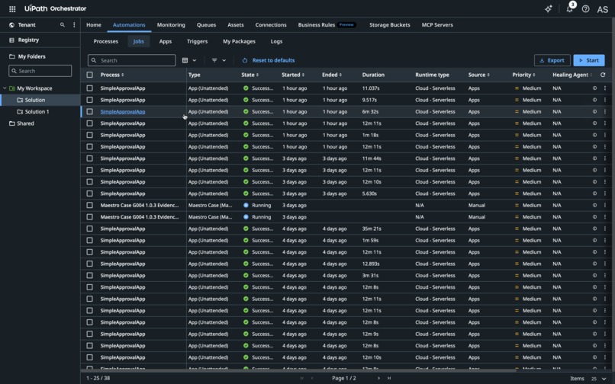This screenshot has width=615, height=384.
Task: Open more actions for the 1m 18s job
Action: click(x=605, y=135)
